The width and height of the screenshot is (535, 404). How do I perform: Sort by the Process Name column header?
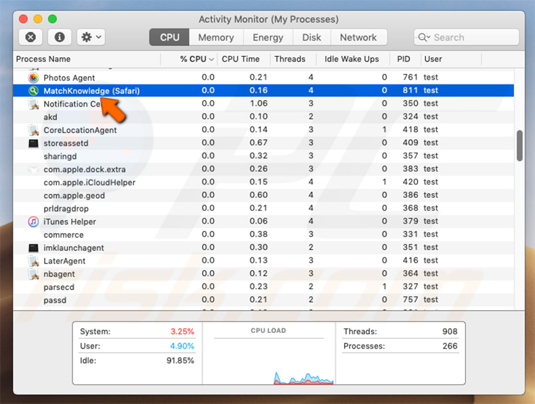coord(43,59)
